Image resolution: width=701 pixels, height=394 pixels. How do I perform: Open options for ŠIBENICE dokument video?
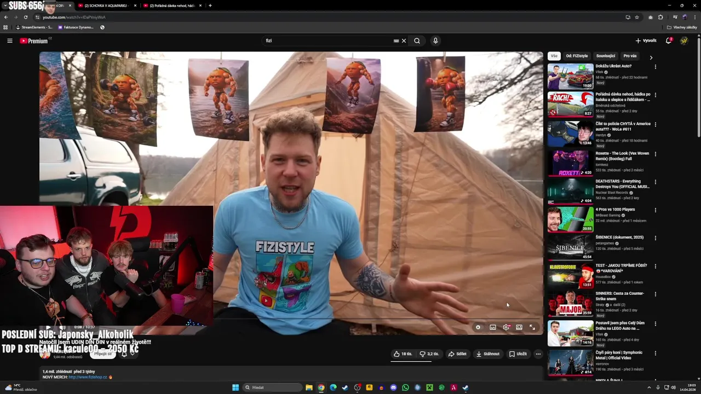pos(656,237)
